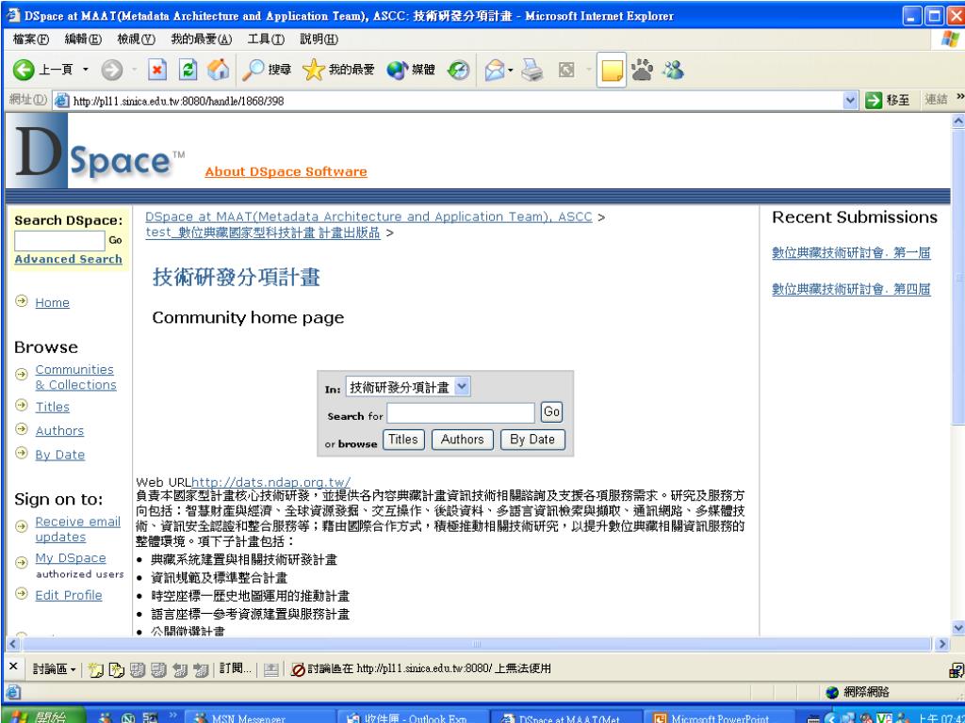Open the DSpace at MAAT breadcrumb link
This screenshot has width=965, height=723.
(x=368, y=217)
